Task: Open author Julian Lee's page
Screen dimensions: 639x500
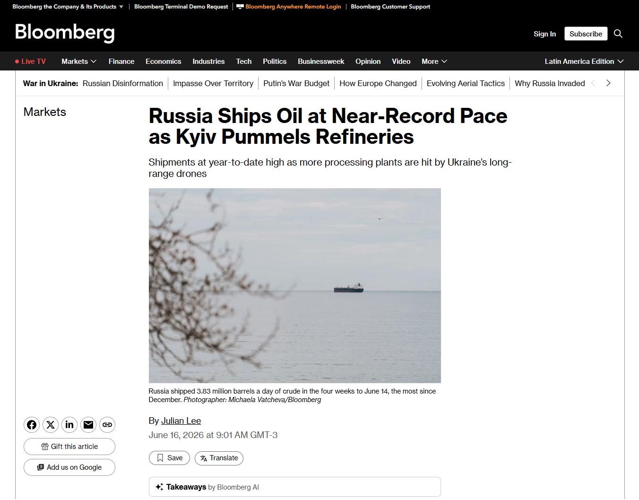Action: (181, 421)
